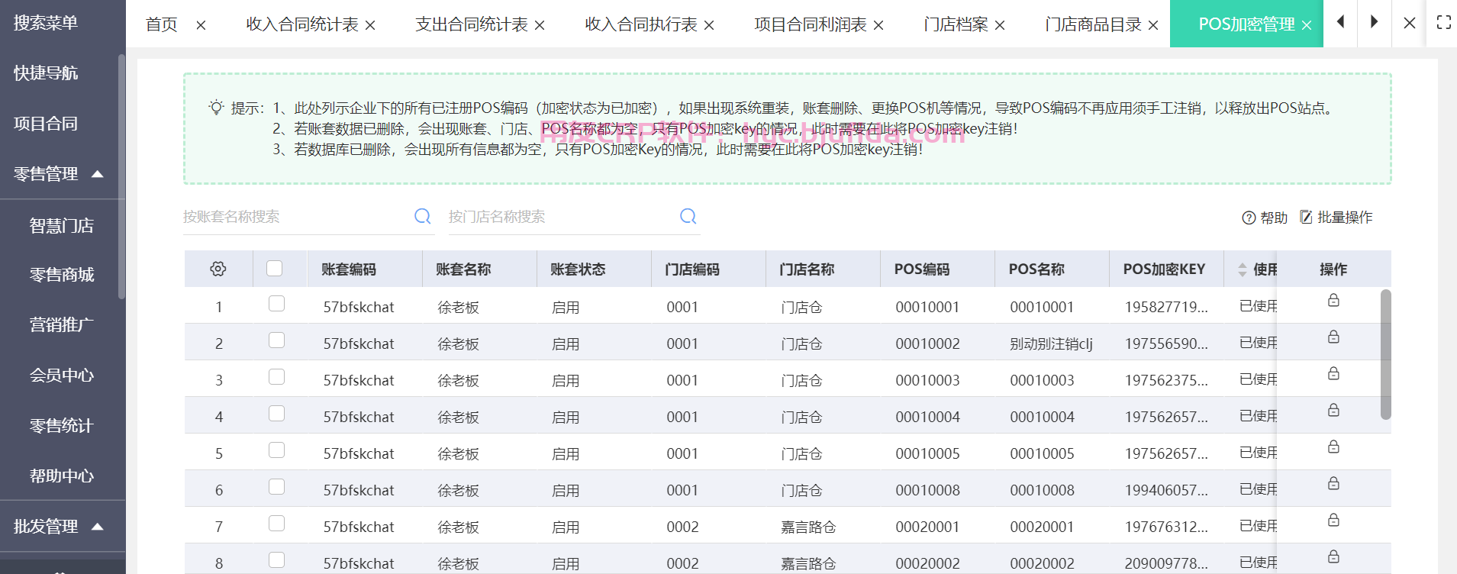
Task: Check the checkbox in row 1
Action: 276,304
